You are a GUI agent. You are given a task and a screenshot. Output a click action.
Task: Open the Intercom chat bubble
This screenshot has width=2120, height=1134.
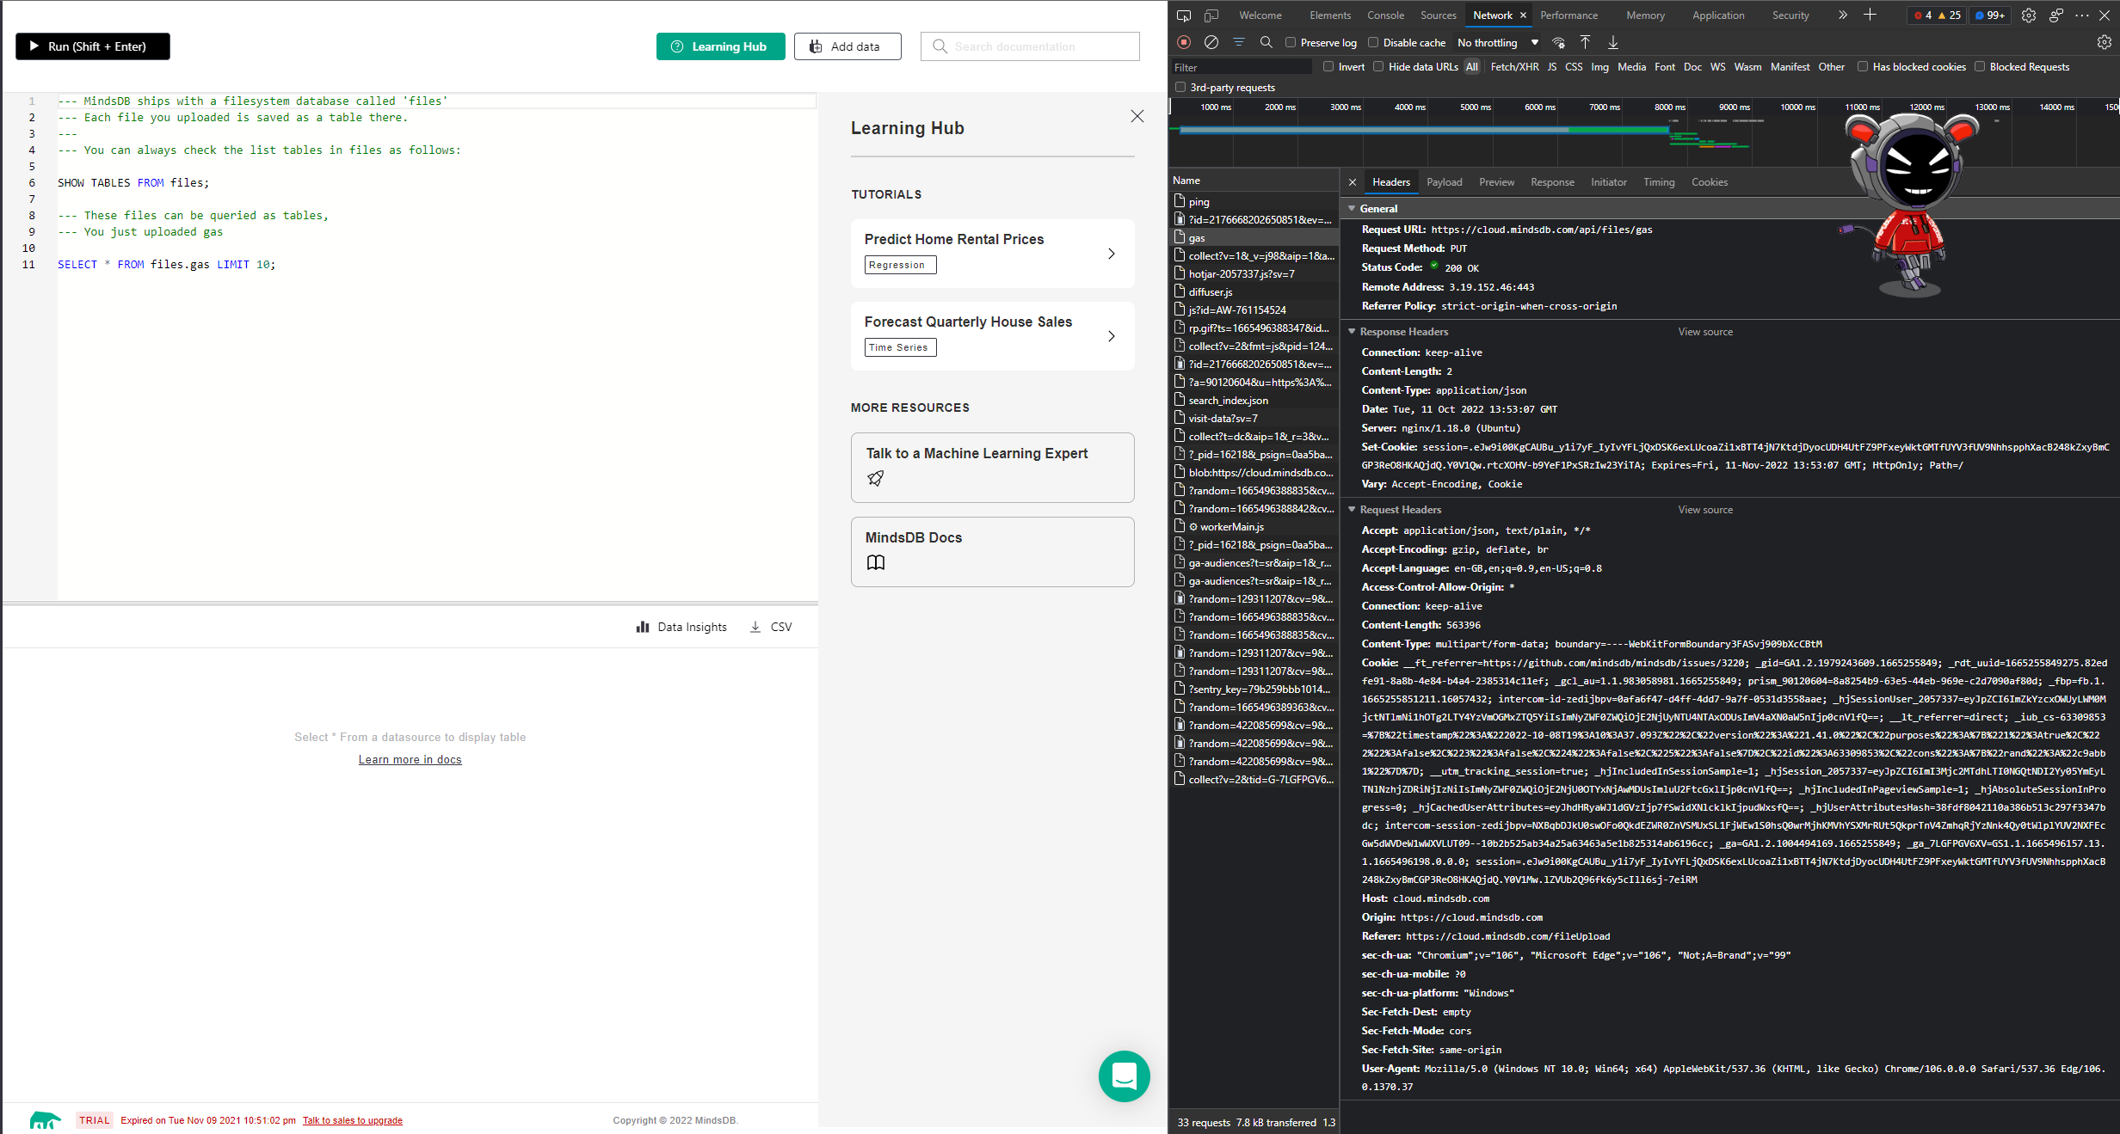[x=1125, y=1076]
